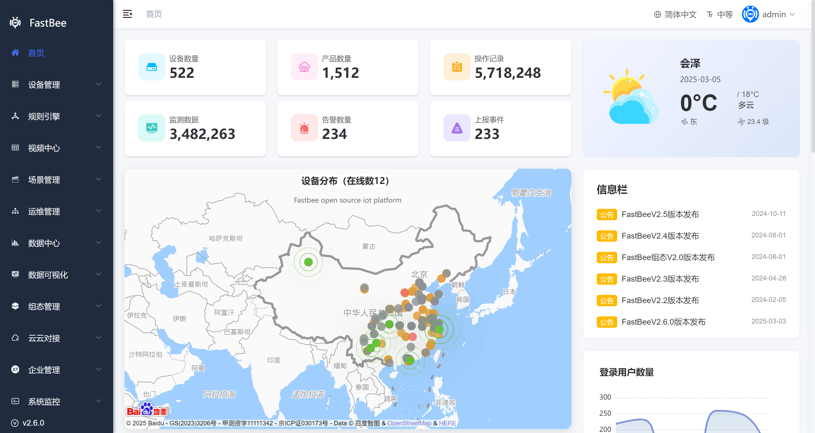This screenshot has width=815, height=433.
Task: Click the monitoring data waveform icon
Action: [x=152, y=128]
